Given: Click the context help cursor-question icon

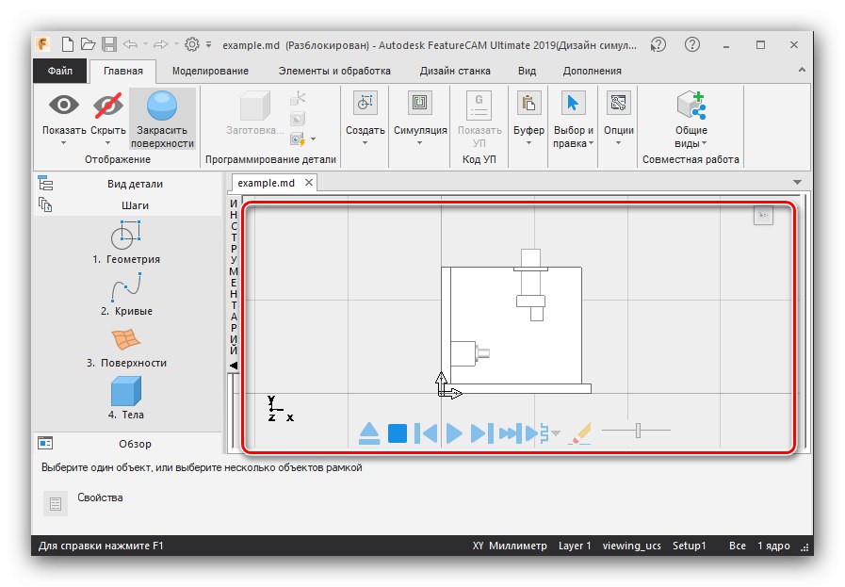Looking at the screenshot, I should (x=658, y=44).
